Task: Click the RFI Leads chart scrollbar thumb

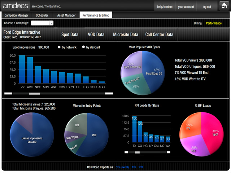Action: coord(137,152)
